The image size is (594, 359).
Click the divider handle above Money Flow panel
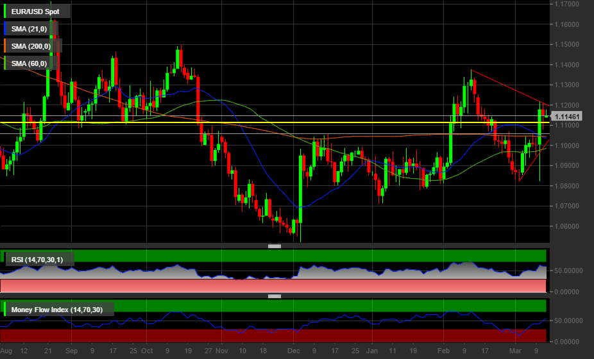tap(275, 296)
